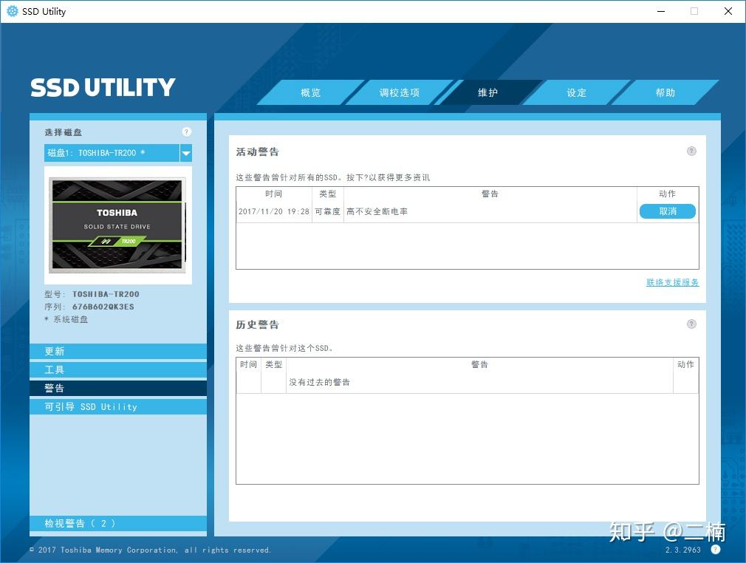Switch to the 设定 tab

tap(576, 92)
